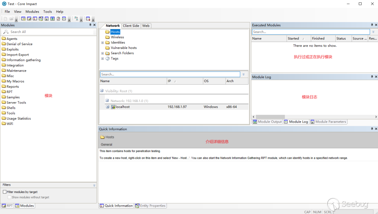Open the File menu
The height and width of the screenshot is (214, 378).
click(x=7, y=12)
